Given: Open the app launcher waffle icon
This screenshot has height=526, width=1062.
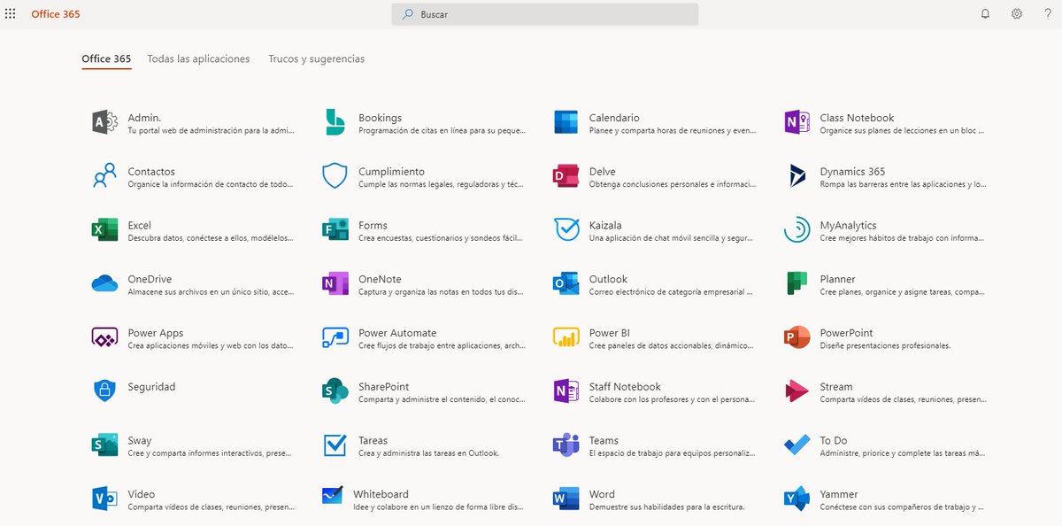Looking at the screenshot, I should coord(11,14).
